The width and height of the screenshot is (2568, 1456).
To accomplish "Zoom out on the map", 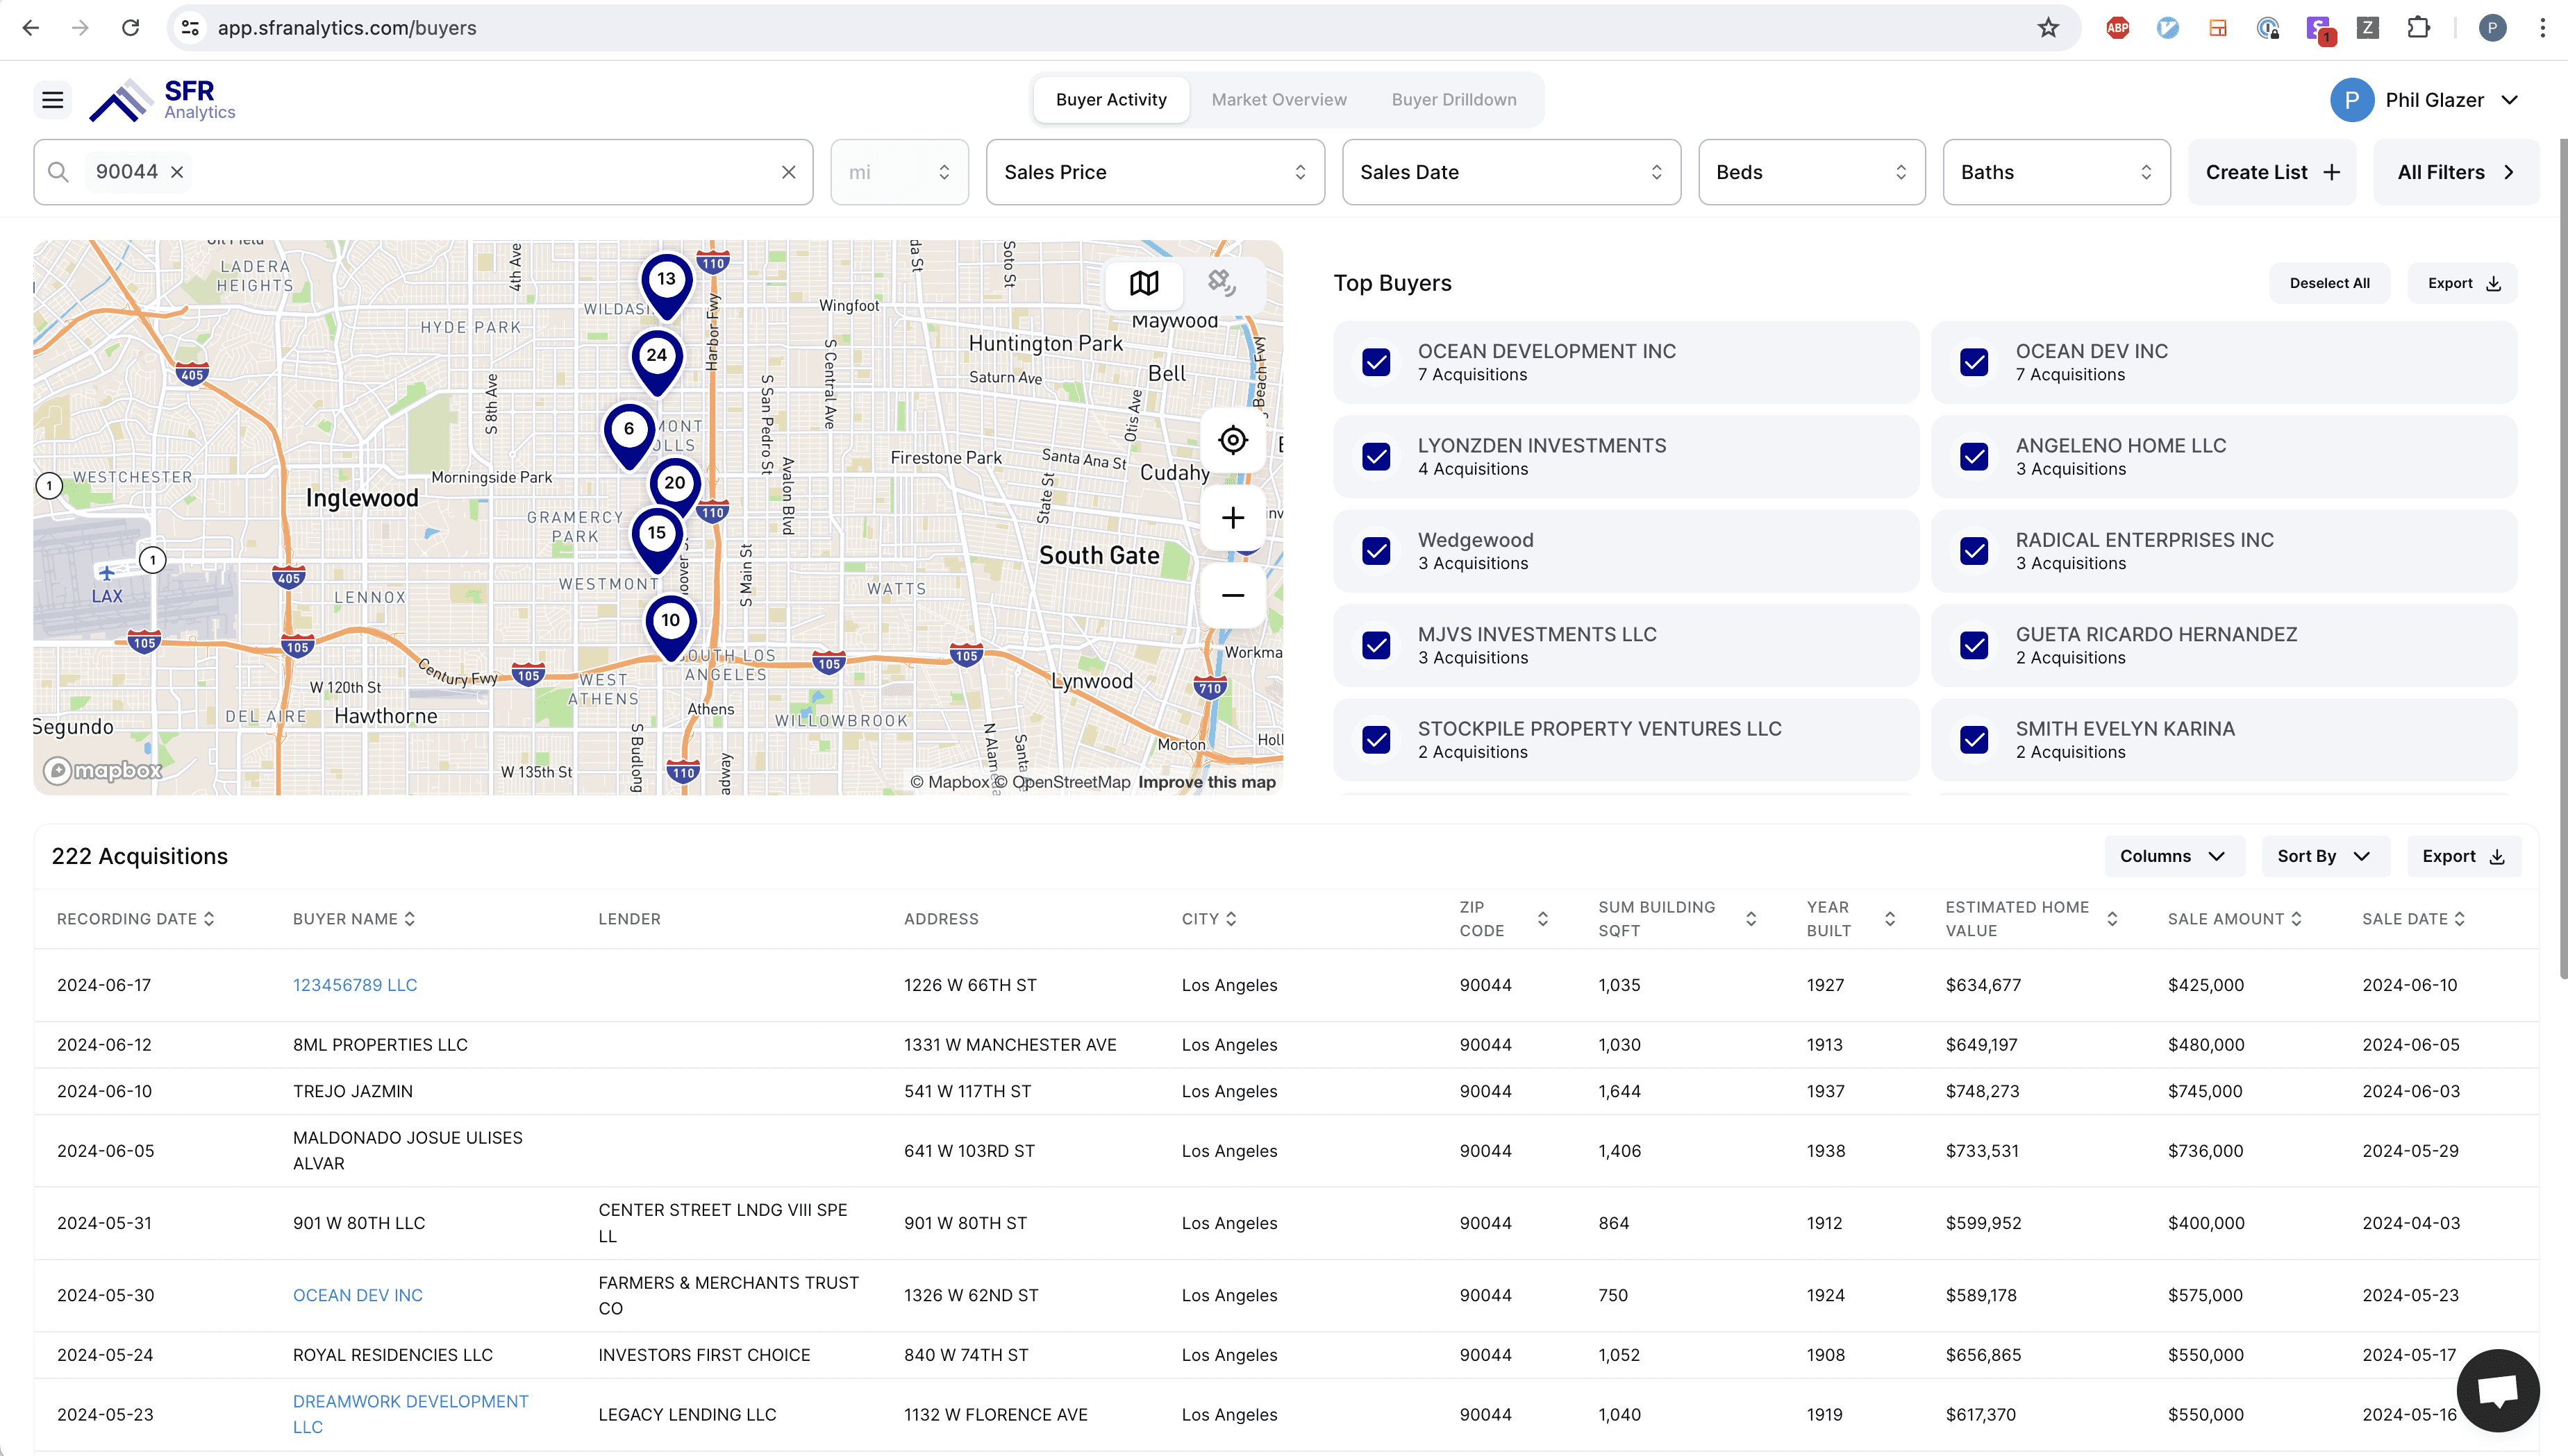I will click(x=1231, y=595).
